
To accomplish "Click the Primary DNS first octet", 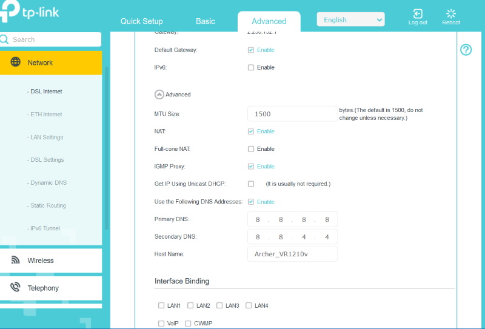I will 258,219.
